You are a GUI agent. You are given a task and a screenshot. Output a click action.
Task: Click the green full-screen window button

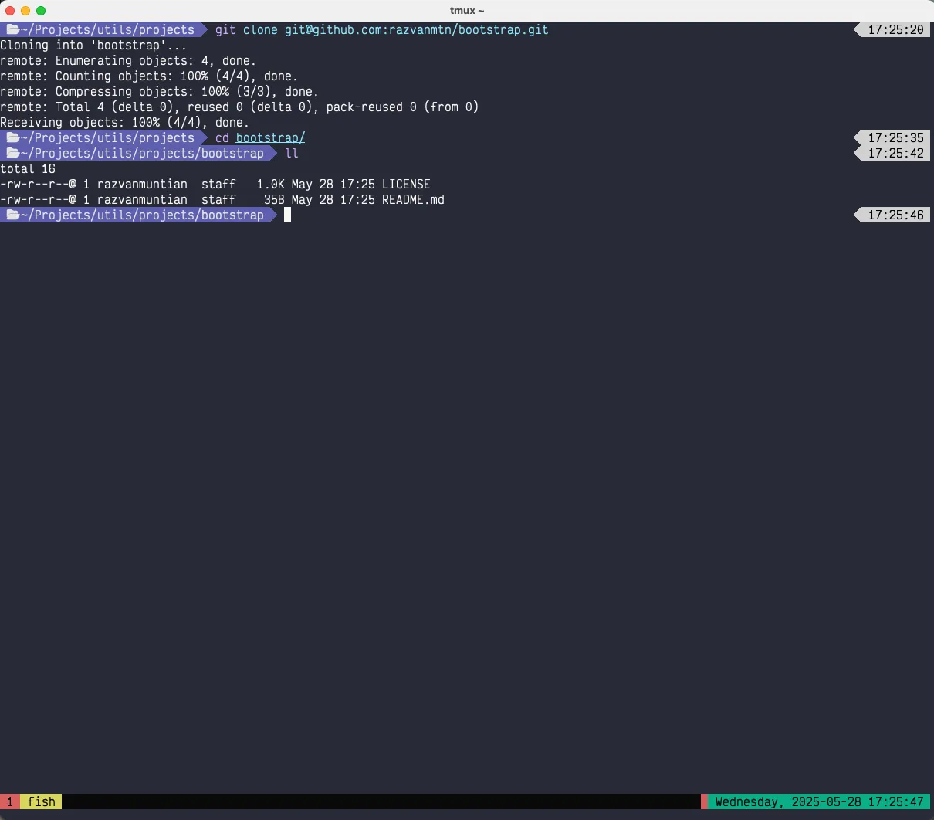pos(41,11)
